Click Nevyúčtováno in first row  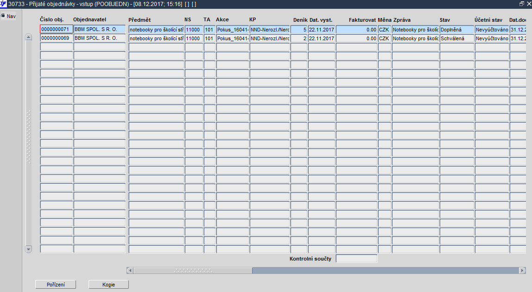tap(492, 30)
